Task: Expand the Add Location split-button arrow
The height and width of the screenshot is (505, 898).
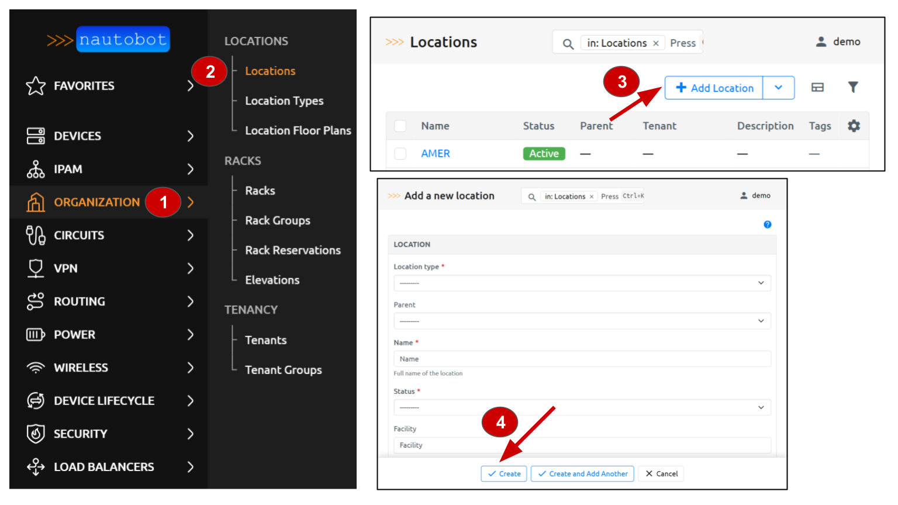Action: tap(778, 88)
